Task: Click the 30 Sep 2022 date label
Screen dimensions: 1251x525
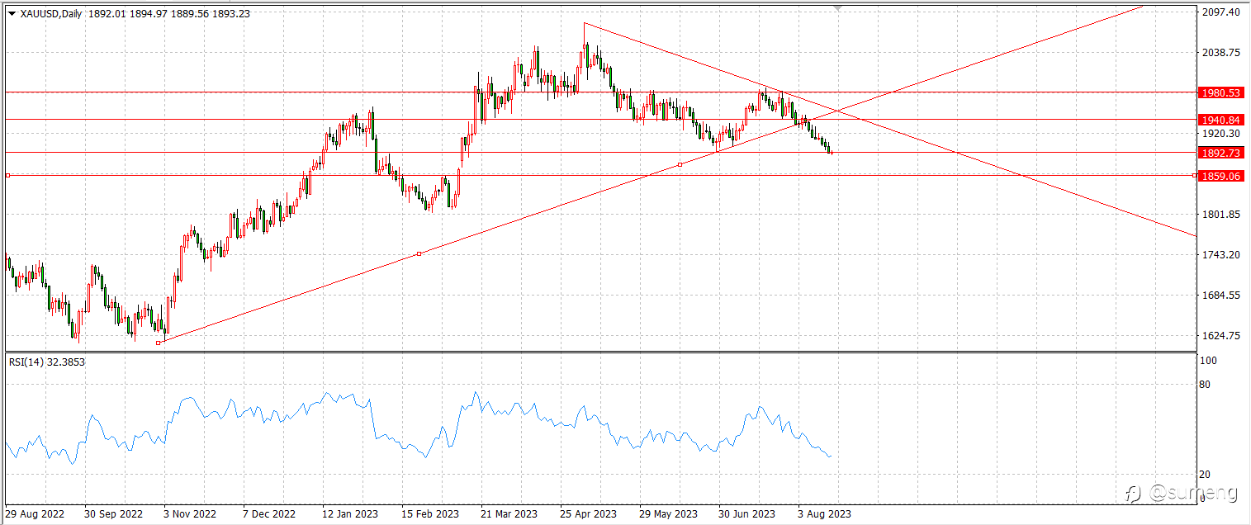Action: pos(113,513)
